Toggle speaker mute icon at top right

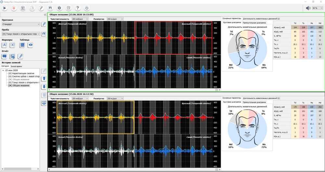[308, 8]
